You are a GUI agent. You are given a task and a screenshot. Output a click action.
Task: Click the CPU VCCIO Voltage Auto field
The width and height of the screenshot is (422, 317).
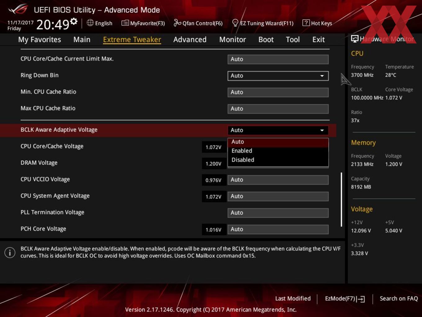point(278,180)
